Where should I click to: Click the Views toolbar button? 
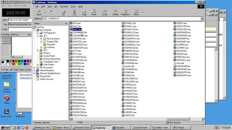pos(136,13)
